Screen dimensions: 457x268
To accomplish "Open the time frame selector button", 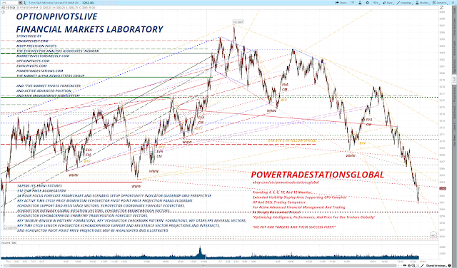I will 376,3.
